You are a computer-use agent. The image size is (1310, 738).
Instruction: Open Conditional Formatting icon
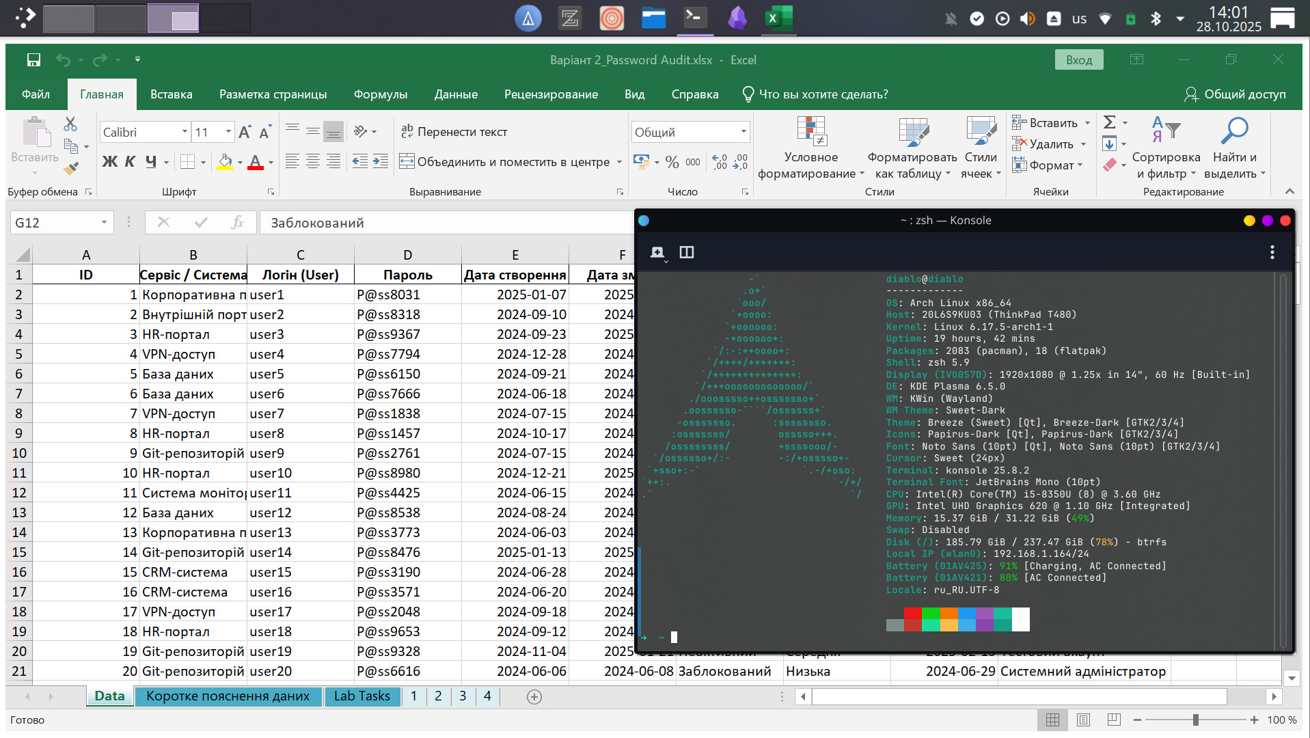tap(811, 131)
